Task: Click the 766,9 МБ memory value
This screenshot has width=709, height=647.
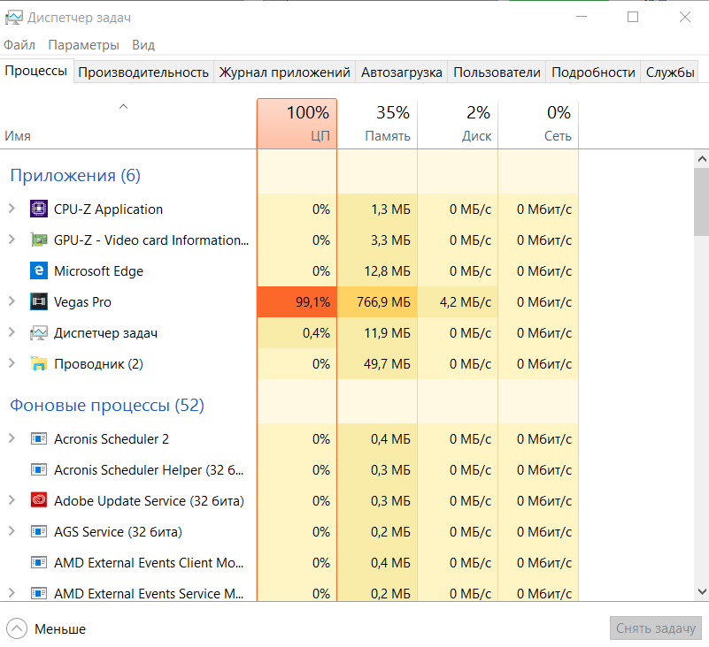Action: (383, 302)
